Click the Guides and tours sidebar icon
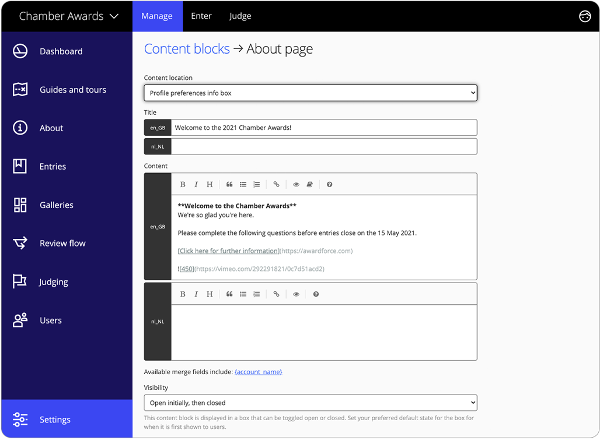Image resolution: width=600 pixels, height=440 pixels. (x=19, y=89)
